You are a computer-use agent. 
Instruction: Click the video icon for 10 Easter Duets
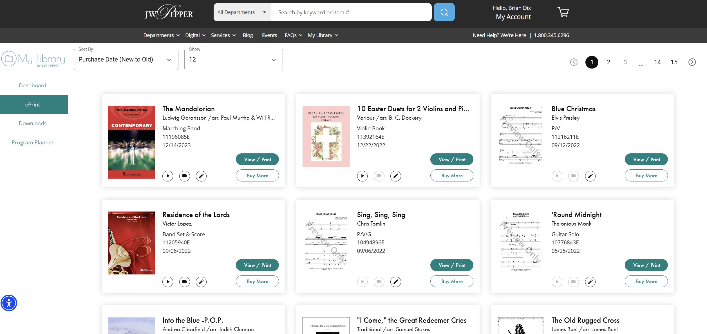tap(379, 176)
